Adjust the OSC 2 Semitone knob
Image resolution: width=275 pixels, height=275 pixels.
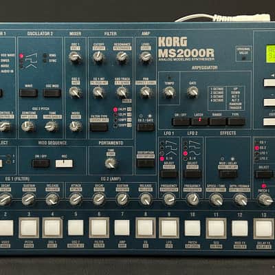(x=27, y=126)
